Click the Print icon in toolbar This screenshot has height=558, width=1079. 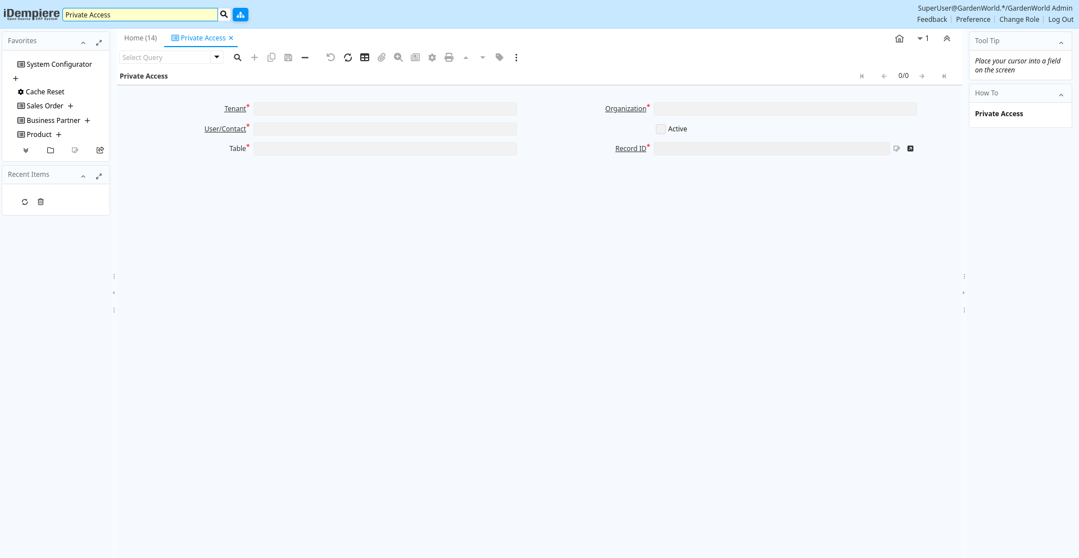449,57
